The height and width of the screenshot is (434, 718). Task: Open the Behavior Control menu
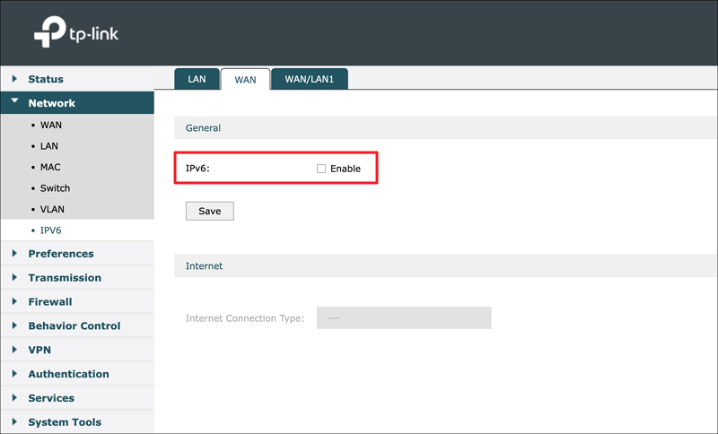point(74,325)
